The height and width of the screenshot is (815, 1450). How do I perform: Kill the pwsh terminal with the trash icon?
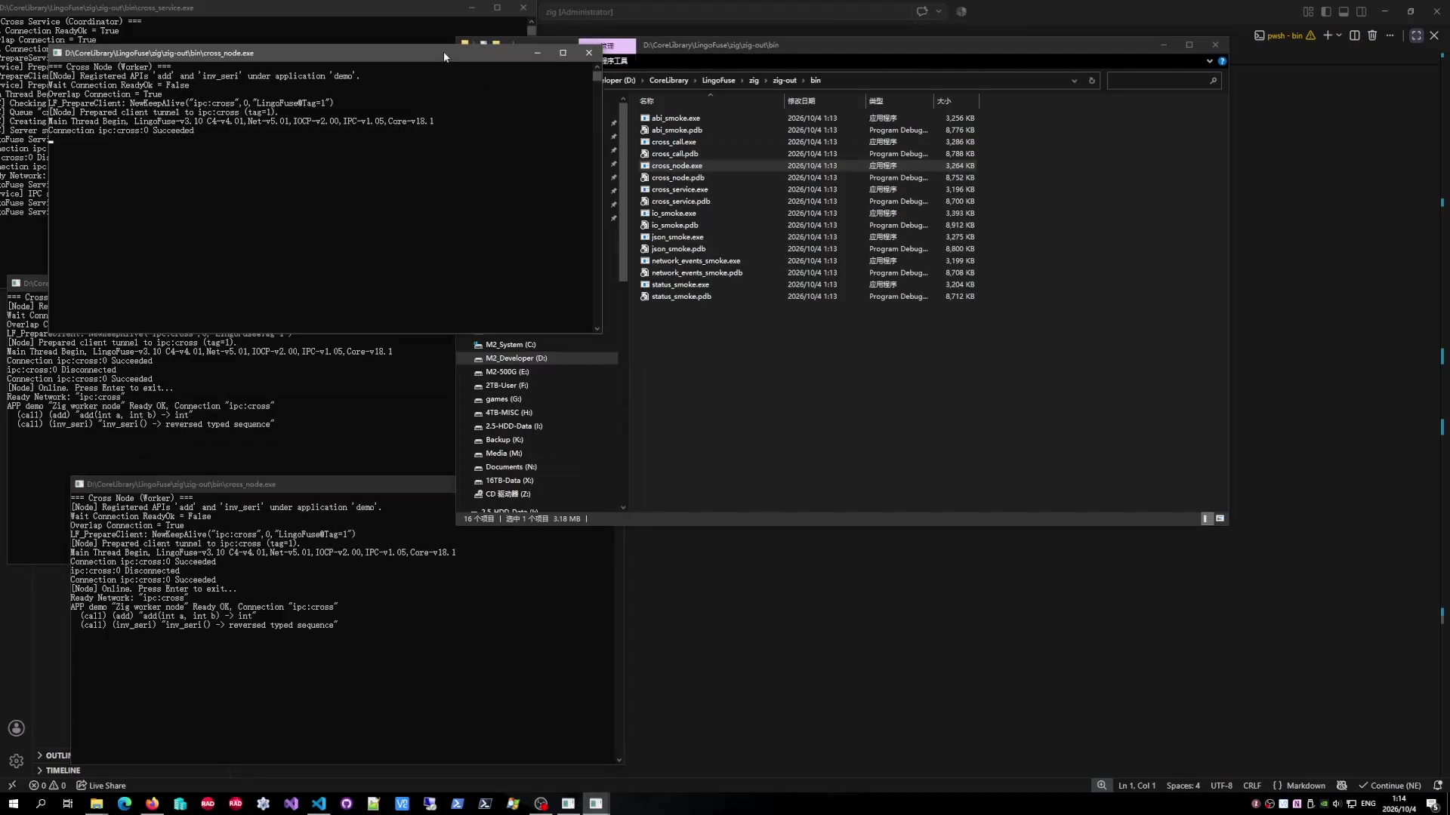click(1372, 35)
